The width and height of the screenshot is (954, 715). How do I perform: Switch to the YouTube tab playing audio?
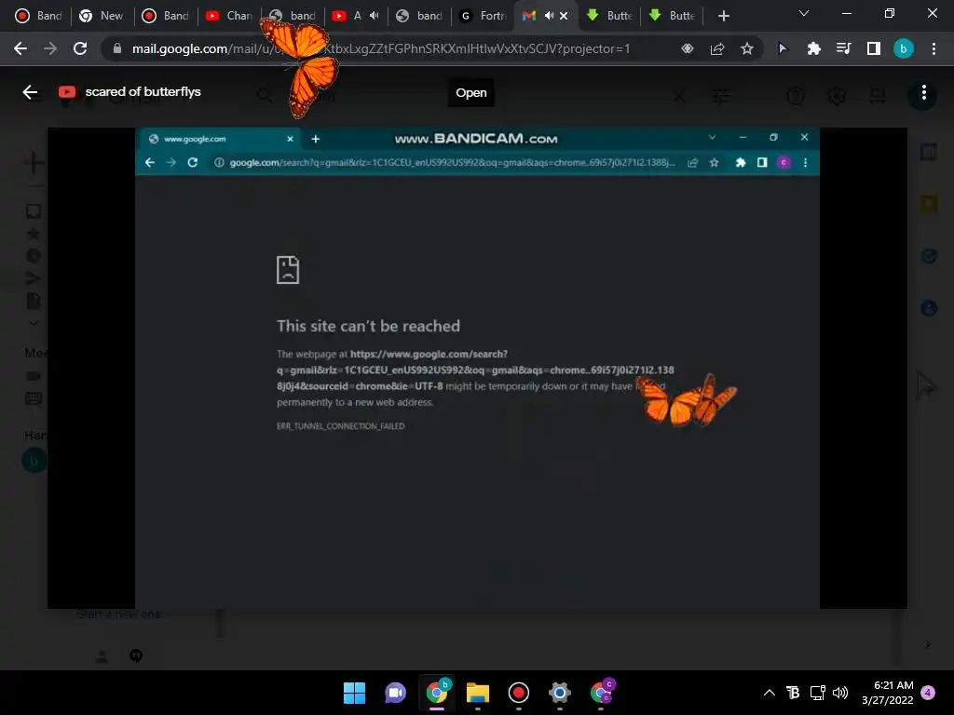point(356,16)
